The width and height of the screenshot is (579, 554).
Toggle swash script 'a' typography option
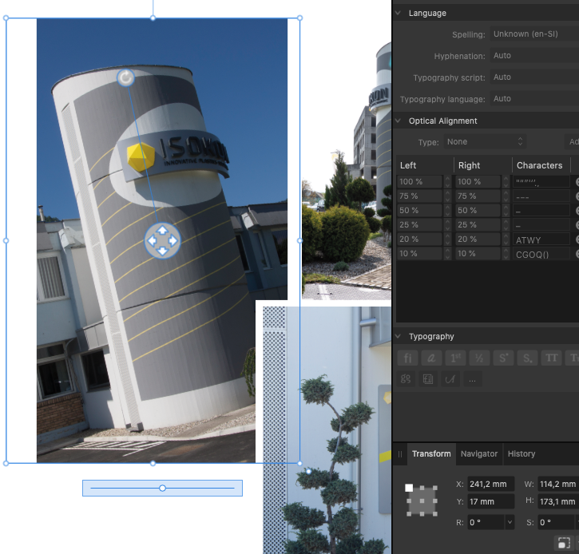pyautogui.click(x=431, y=358)
